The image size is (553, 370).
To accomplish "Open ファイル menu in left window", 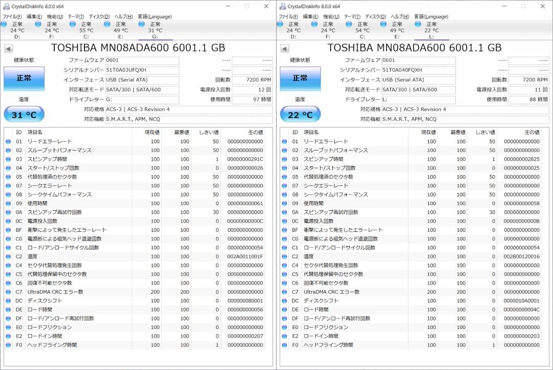I will tap(12, 16).
